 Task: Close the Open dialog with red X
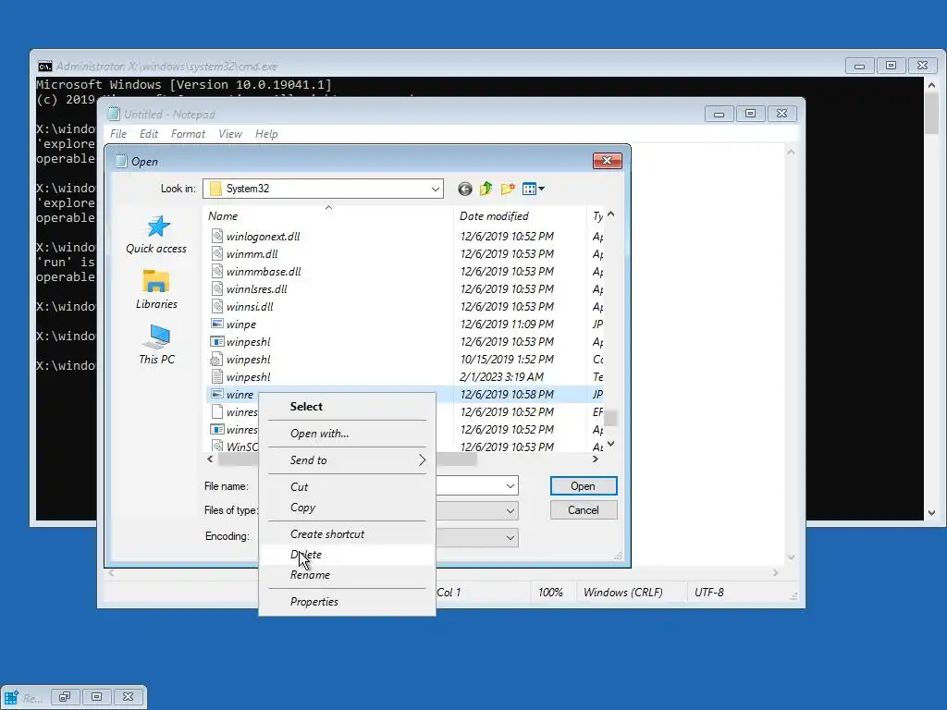click(x=607, y=161)
